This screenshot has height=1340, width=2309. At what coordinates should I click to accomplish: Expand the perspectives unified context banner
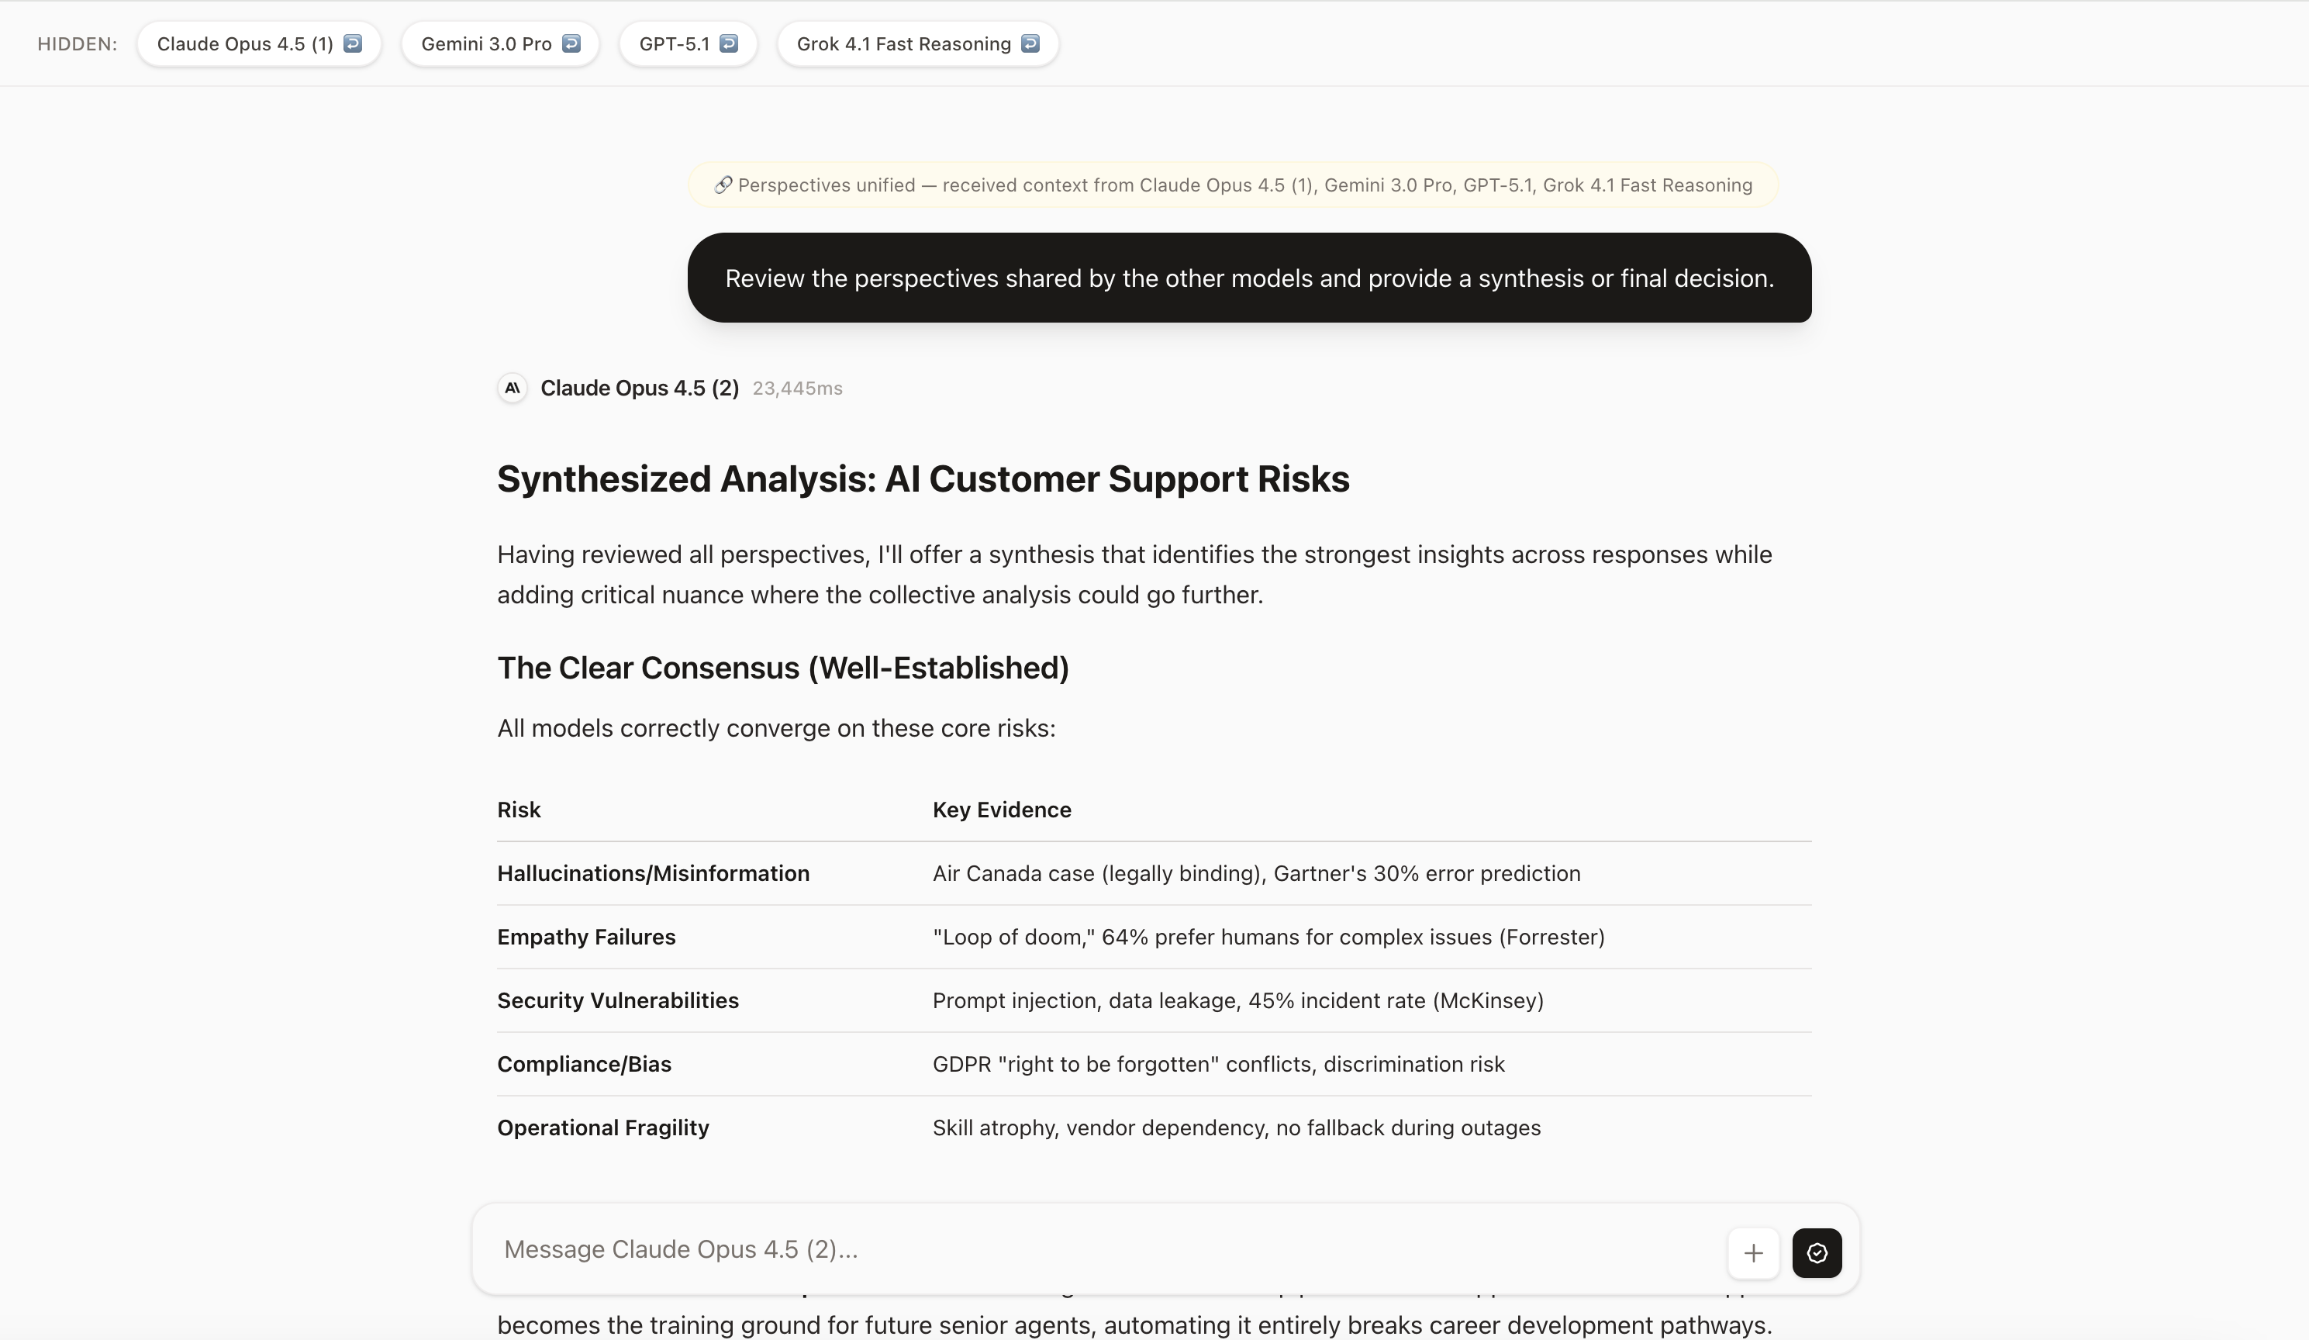click(x=1231, y=185)
